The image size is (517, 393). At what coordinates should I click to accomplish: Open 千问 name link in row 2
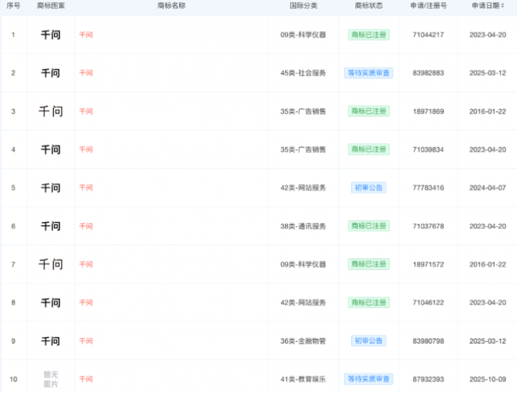click(85, 73)
